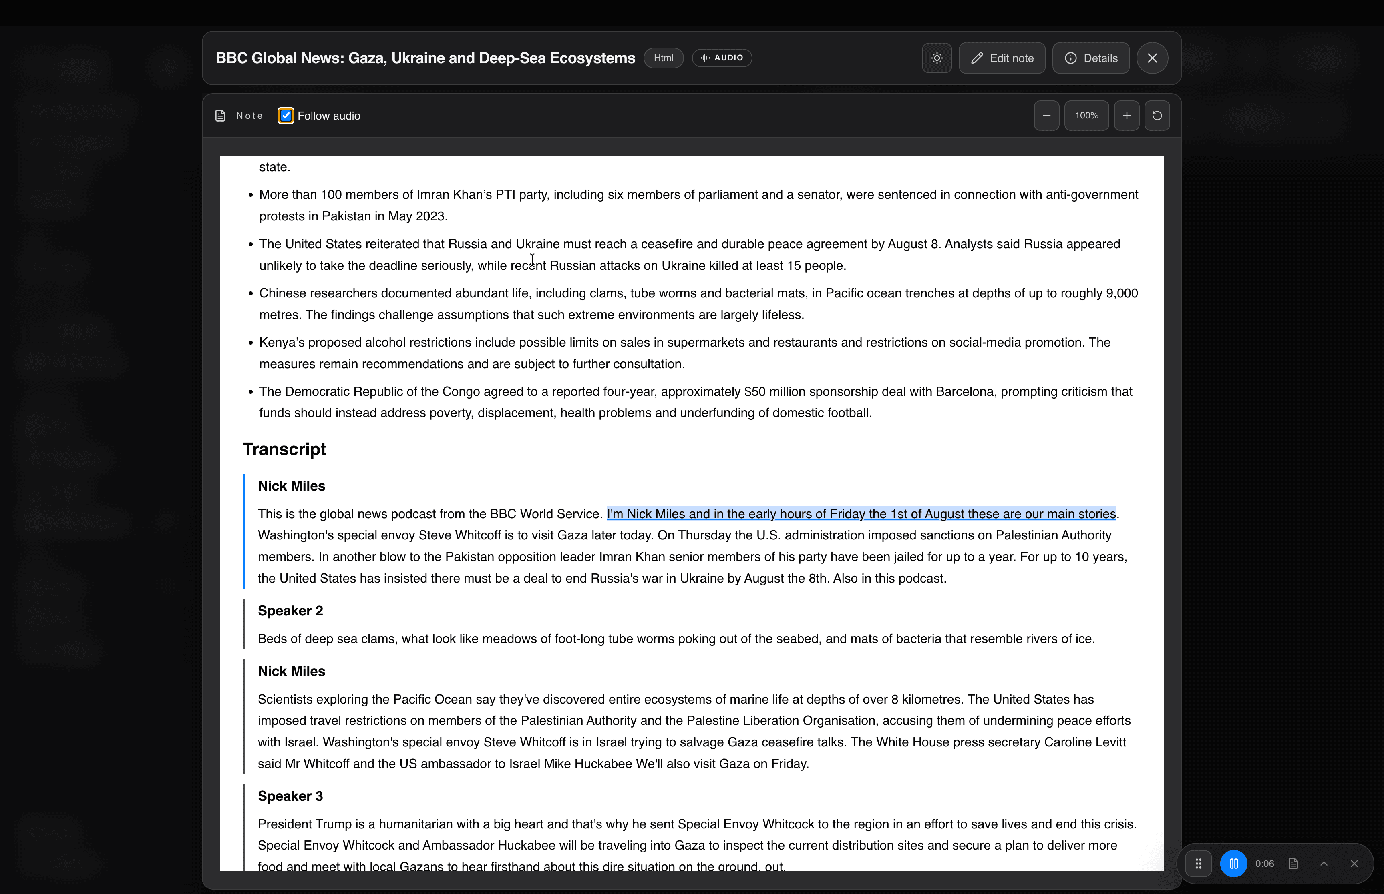Viewport: 1384px width, 894px height.
Task: Click the highlighted "I'm Nick Miles" transcript sentence
Action: (x=861, y=514)
